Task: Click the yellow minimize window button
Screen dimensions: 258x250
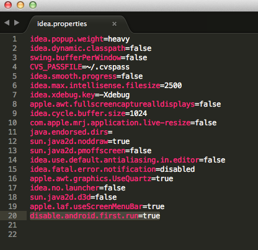Action: click(x=20, y=5)
